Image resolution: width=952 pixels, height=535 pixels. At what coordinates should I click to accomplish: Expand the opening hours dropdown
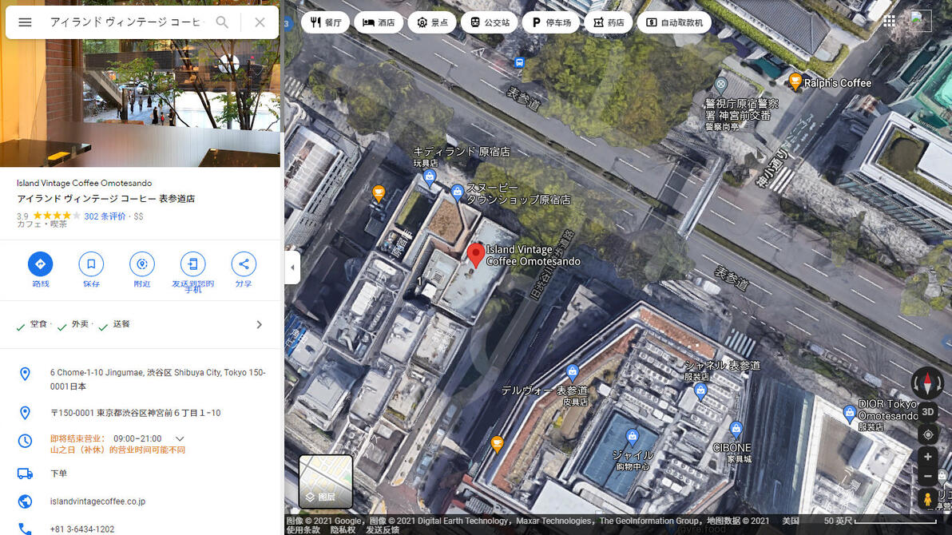pos(180,438)
